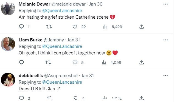The height and width of the screenshot is (102, 174).
Task: Open more options on debbie ellis's tweet
Action: coord(165,76)
